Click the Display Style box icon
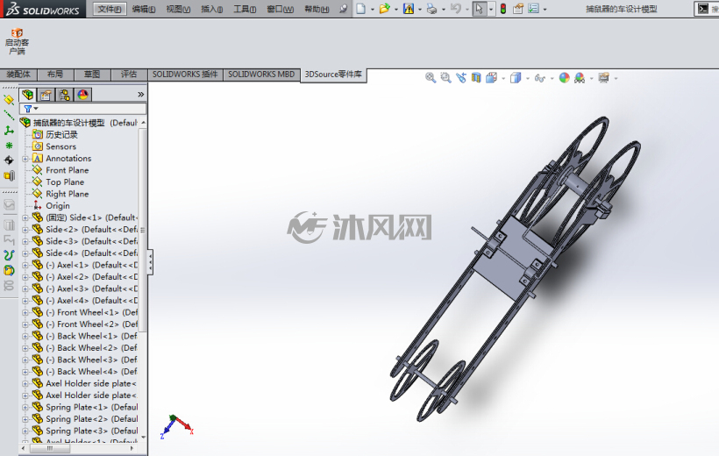The width and height of the screenshot is (719, 456). [516, 78]
